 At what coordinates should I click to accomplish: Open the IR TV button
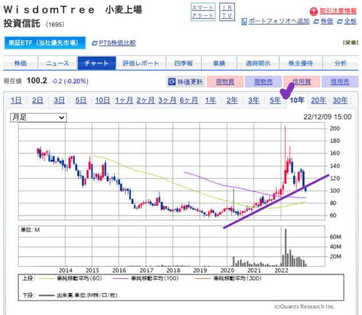227,12
